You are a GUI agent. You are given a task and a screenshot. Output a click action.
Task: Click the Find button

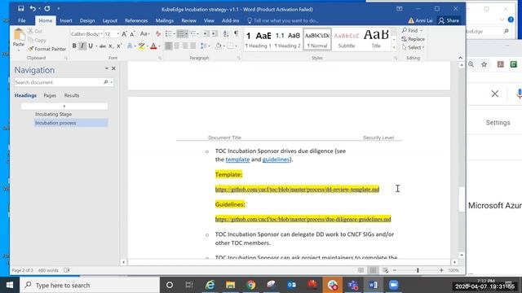point(412,31)
